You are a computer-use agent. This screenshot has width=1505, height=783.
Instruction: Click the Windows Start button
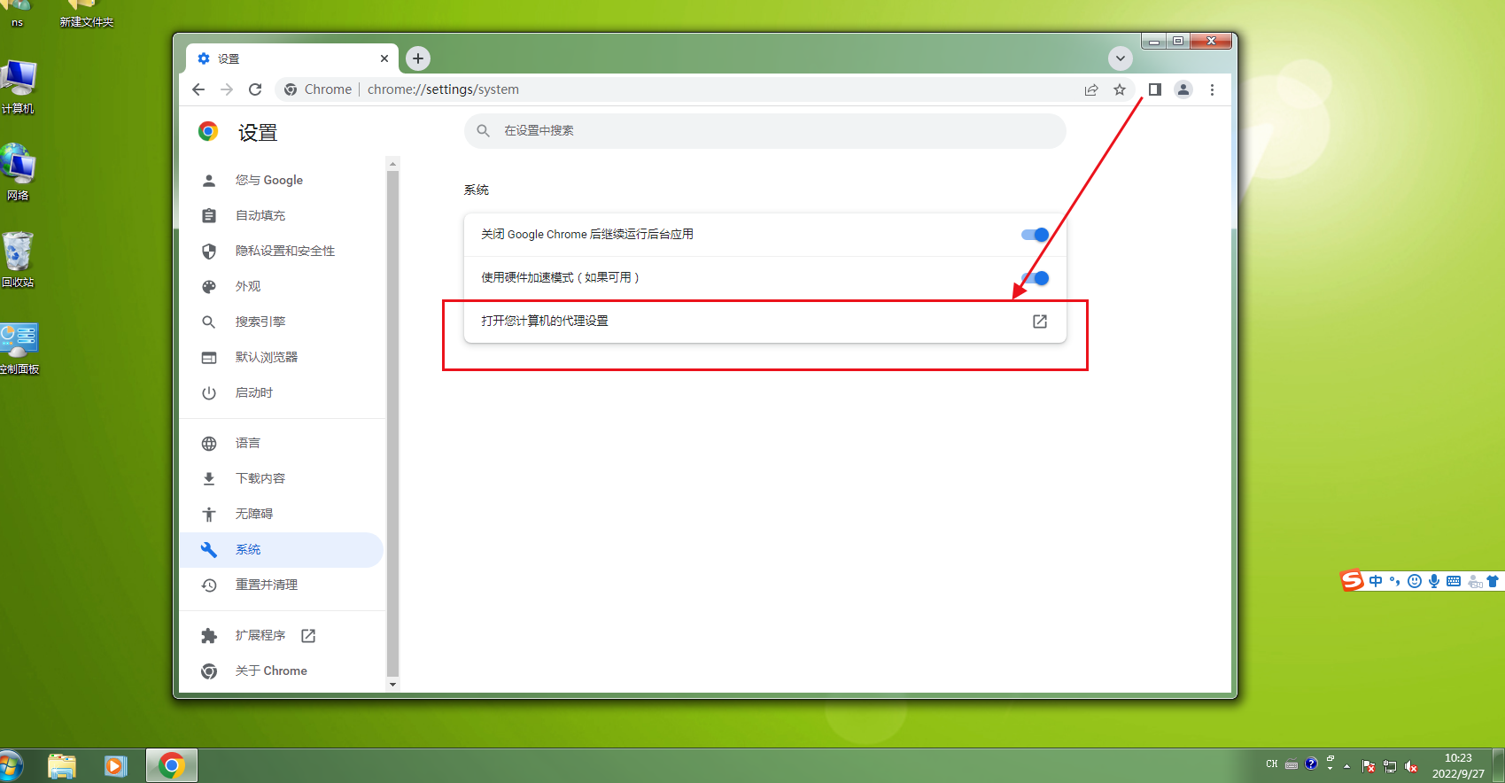coord(10,766)
